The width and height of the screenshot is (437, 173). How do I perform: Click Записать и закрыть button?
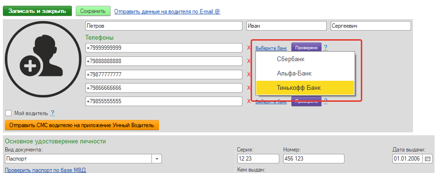point(37,11)
